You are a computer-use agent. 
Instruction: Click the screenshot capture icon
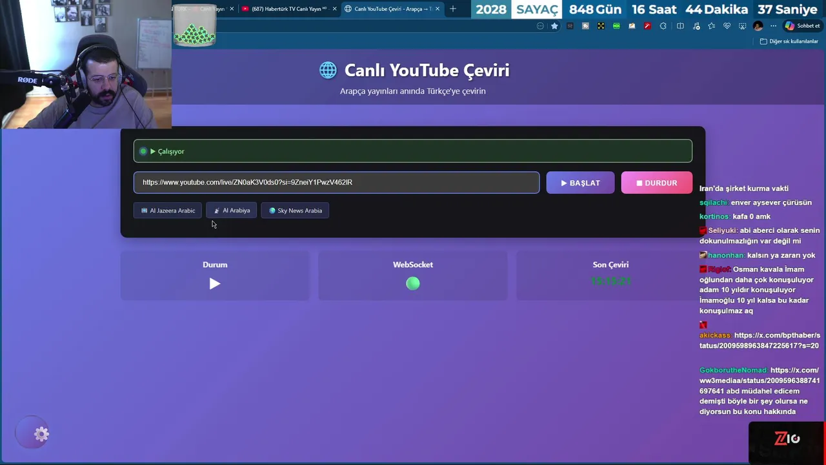point(742,26)
